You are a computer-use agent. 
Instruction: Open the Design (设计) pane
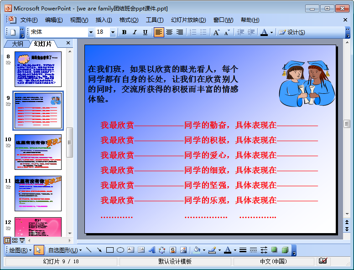[292, 32]
